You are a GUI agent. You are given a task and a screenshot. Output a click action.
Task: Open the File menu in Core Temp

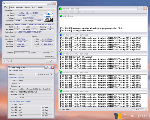click(x=10, y=71)
